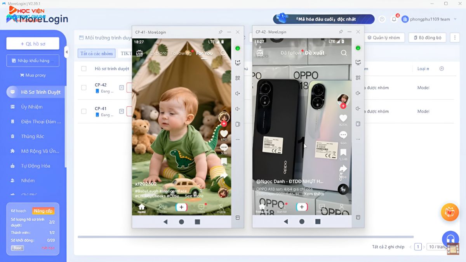
Task: Open Android back button in CP-41
Action: pyautogui.click(x=165, y=222)
